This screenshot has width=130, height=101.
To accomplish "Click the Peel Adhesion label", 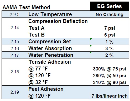I will tap(46, 89).
